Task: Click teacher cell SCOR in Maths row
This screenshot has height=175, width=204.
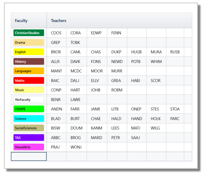Action: [156, 80]
